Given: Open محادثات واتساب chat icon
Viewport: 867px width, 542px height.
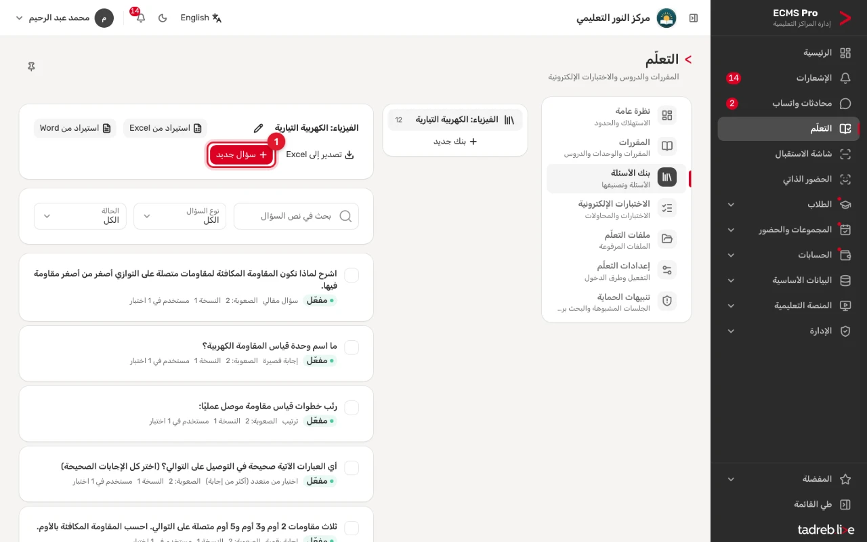Looking at the screenshot, I should click(845, 104).
